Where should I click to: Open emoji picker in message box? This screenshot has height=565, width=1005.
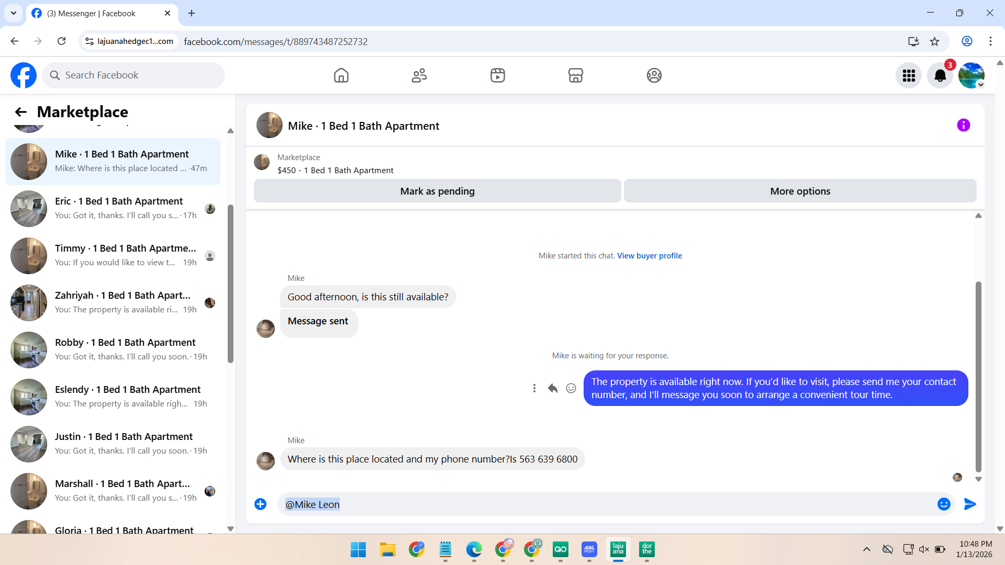point(943,504)
